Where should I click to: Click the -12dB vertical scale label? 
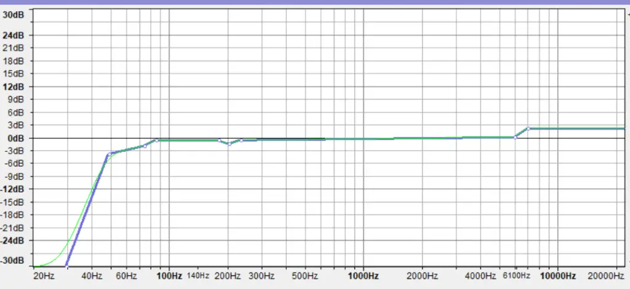pos(12,189)
